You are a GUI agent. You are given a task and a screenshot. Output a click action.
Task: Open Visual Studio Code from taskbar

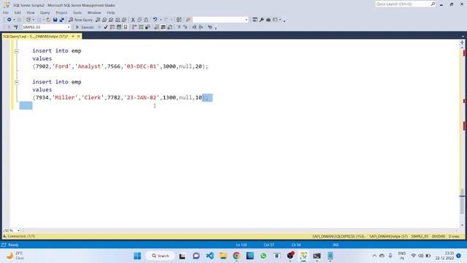[209, 256]
